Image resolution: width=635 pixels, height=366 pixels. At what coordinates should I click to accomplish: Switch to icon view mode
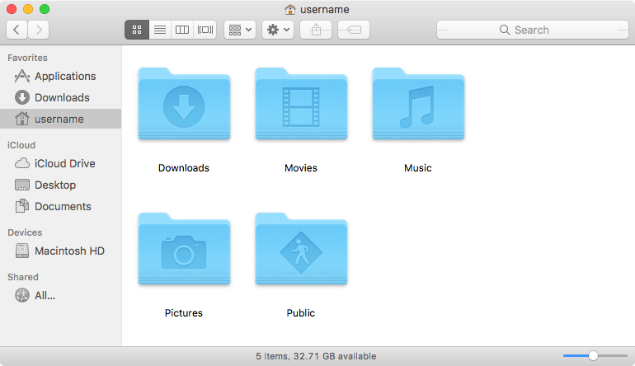137,30
